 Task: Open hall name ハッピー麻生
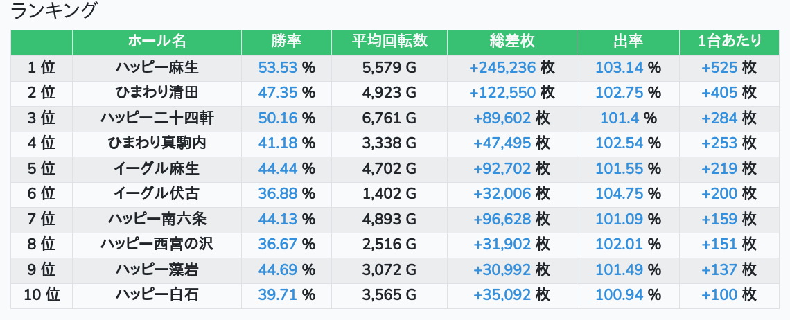click(x=157, y=68)
